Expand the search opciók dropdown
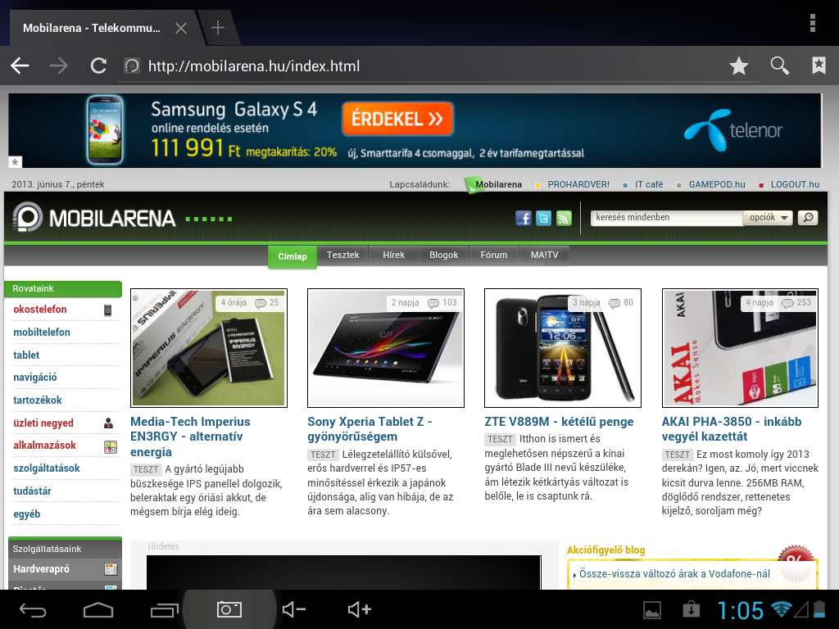This screenshot has width=839, height=629. coord(768,218)
